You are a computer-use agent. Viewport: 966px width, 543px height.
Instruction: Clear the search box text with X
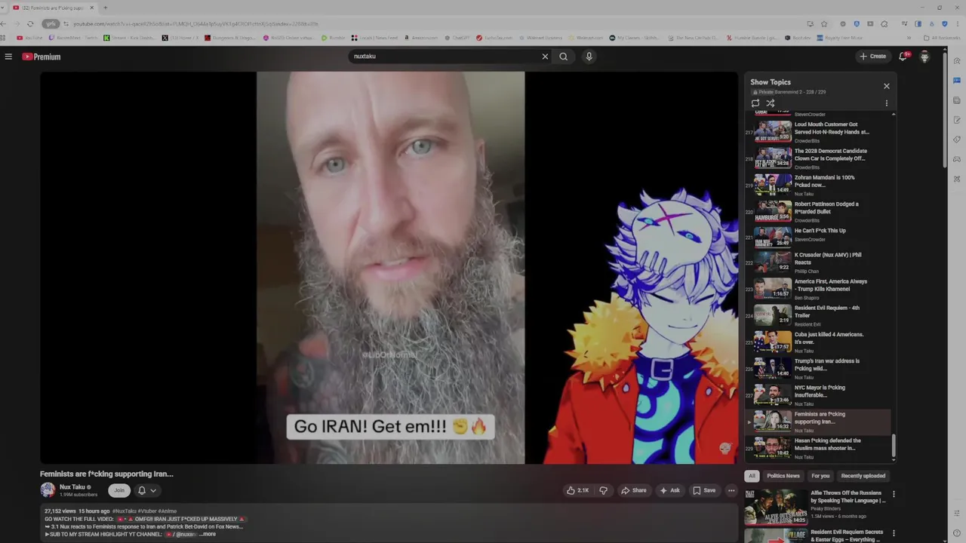[545, 57]
